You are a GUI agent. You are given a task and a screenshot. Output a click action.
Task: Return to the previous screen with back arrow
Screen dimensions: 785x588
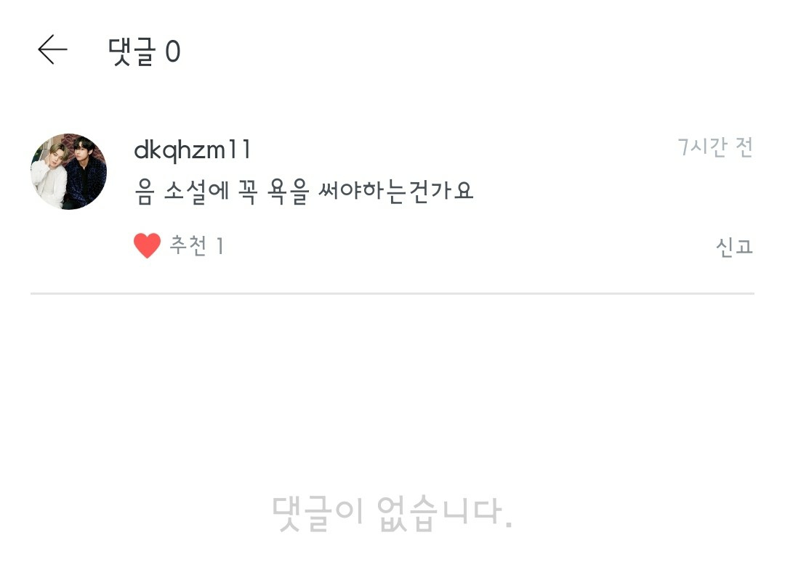pos(52,49)
